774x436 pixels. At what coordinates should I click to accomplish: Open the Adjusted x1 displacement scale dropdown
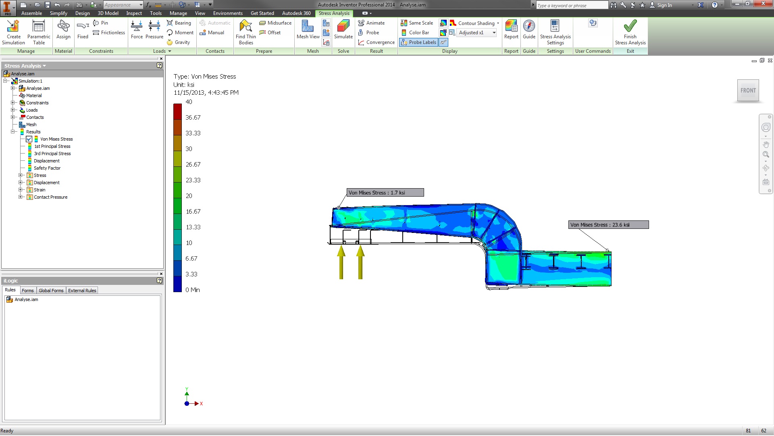(x=493, y=33)
